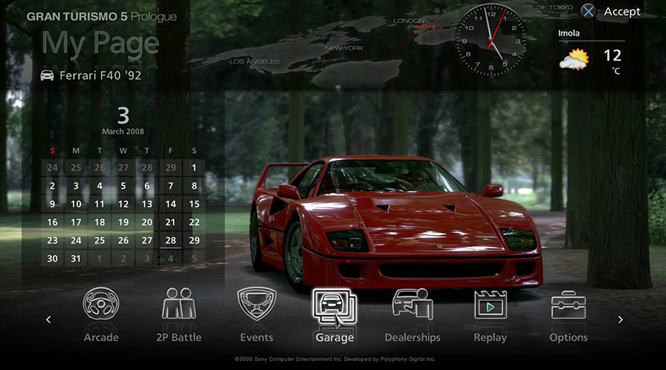Viewport: 666px width, 370px height.
Task: Click the Imola location label
Action: pos(569,33)
